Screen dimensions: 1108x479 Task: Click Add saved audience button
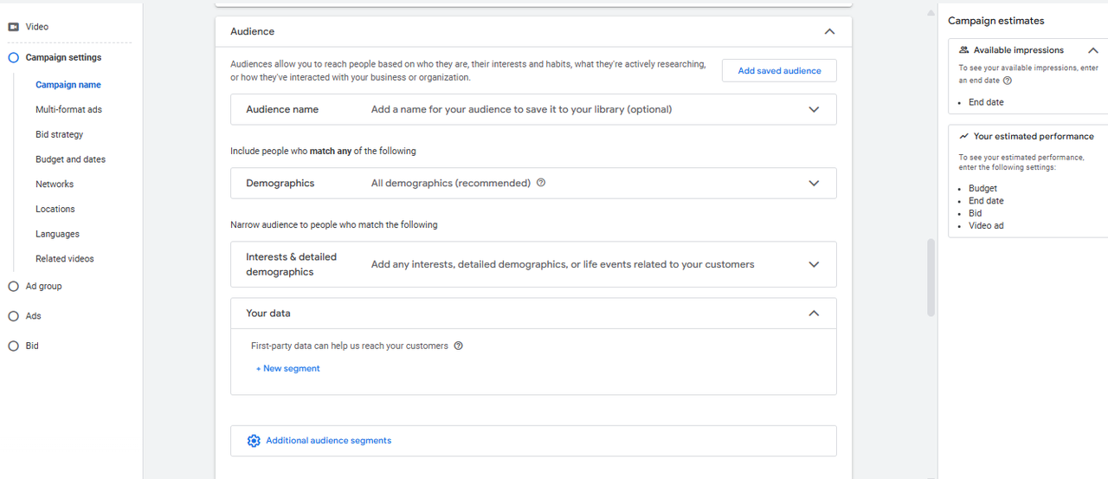coord(779,71)
